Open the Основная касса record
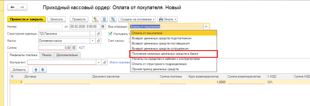Screen dimensions: 310x106 (98, 41)
